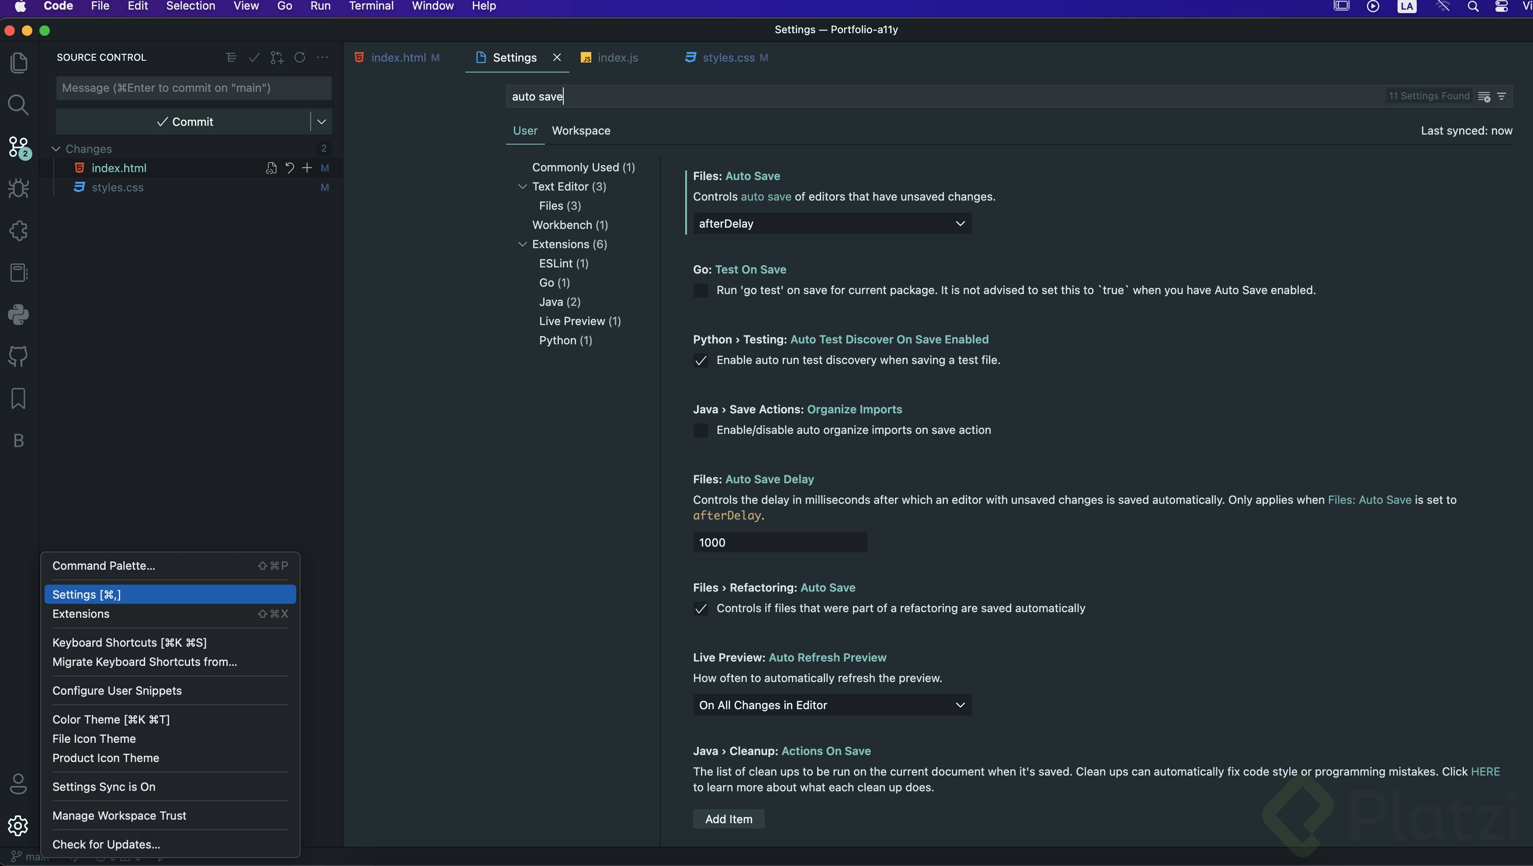Stage changes for index.html with plus icon
Image resolution: width=1533 pixels, height=866 pixels.
(307, 168)
